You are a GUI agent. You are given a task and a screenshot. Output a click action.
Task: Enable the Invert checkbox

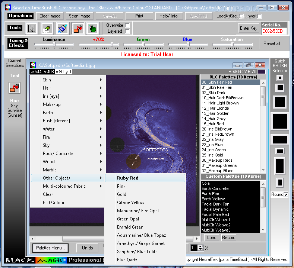[259, 16]
